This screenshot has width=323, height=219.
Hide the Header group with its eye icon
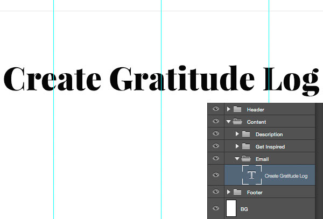216,109
